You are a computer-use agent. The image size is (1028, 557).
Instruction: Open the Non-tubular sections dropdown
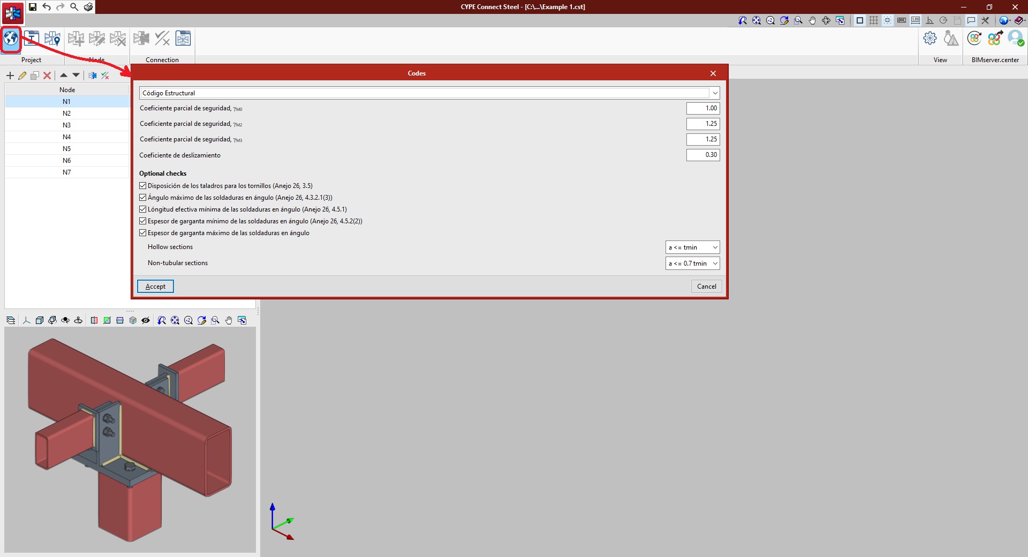point(692,264)
